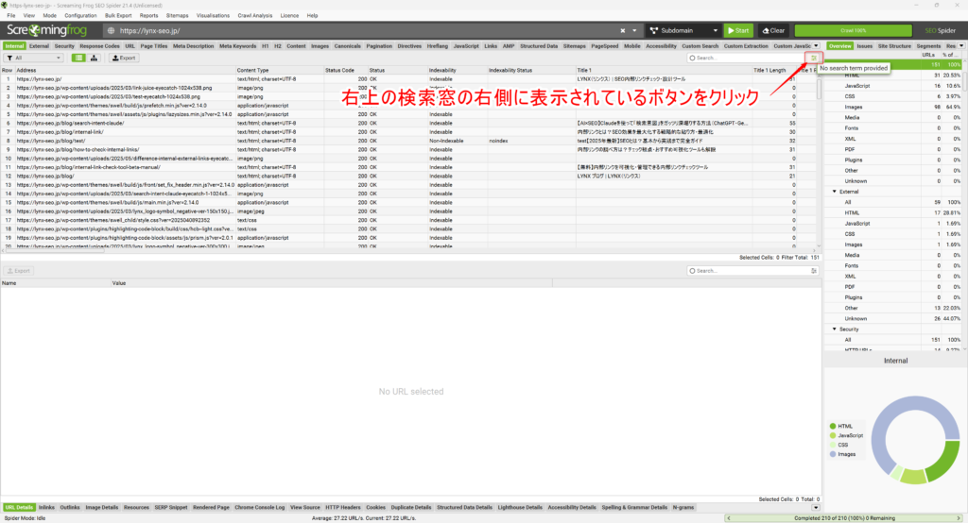
Task: Open the Configuration menu
Action: click(x=80, y=16)
